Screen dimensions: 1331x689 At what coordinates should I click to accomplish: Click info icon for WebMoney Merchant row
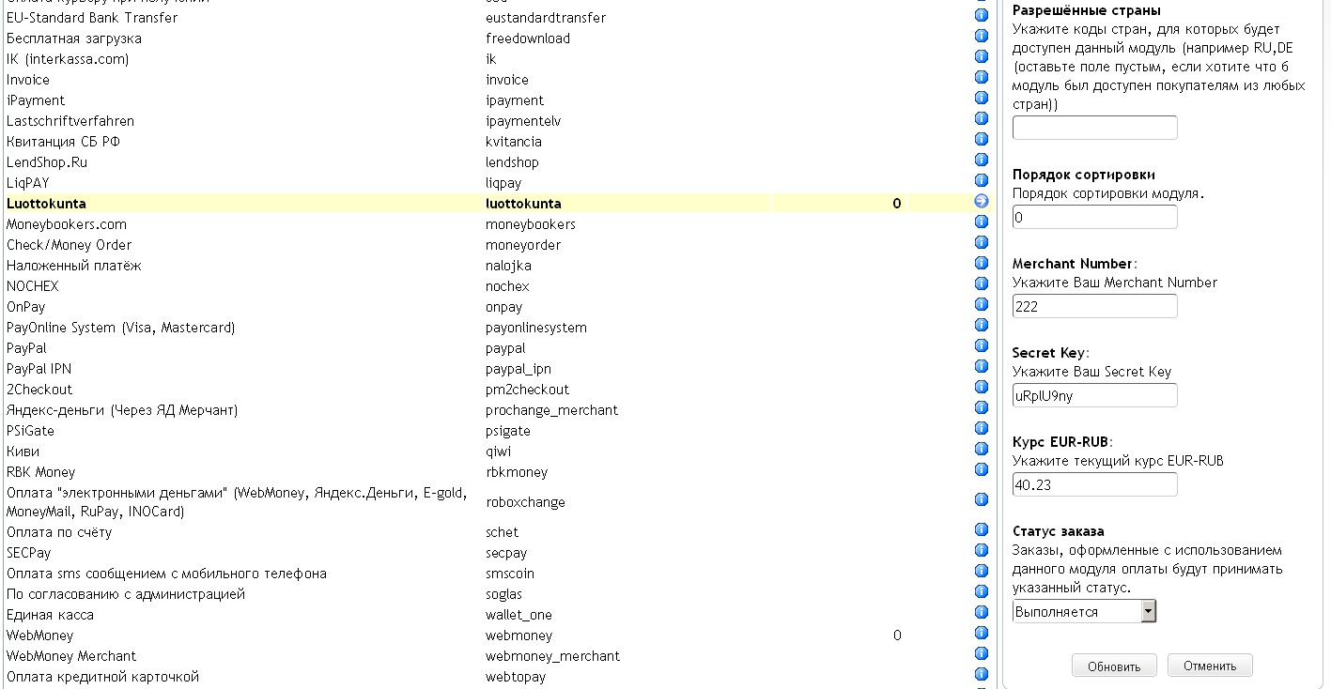point(982,653)
